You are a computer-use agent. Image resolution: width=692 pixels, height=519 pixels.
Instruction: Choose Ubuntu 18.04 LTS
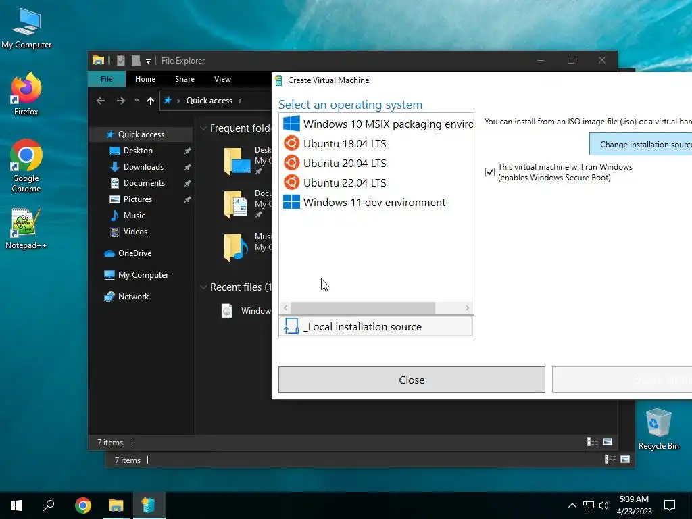377,143
